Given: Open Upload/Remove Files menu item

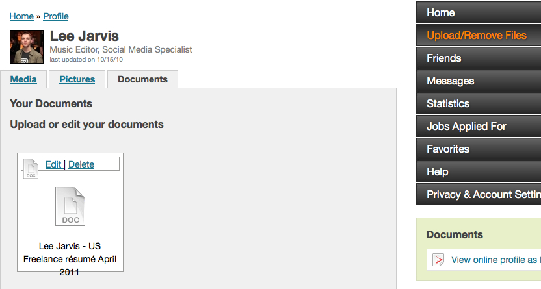Looking at the screenshot, I should [479, 35].
